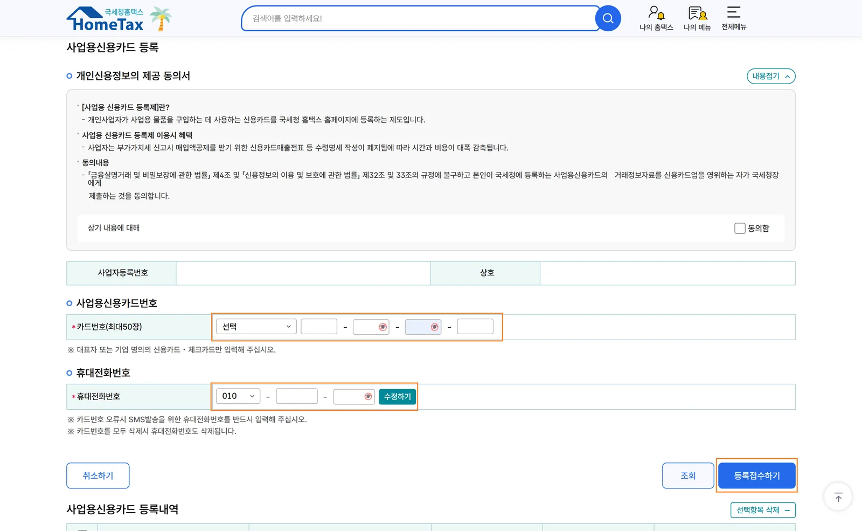
Task: Click the 상기 내용에 대해 text
Action: pyautogui.click(x=114, y=228)
